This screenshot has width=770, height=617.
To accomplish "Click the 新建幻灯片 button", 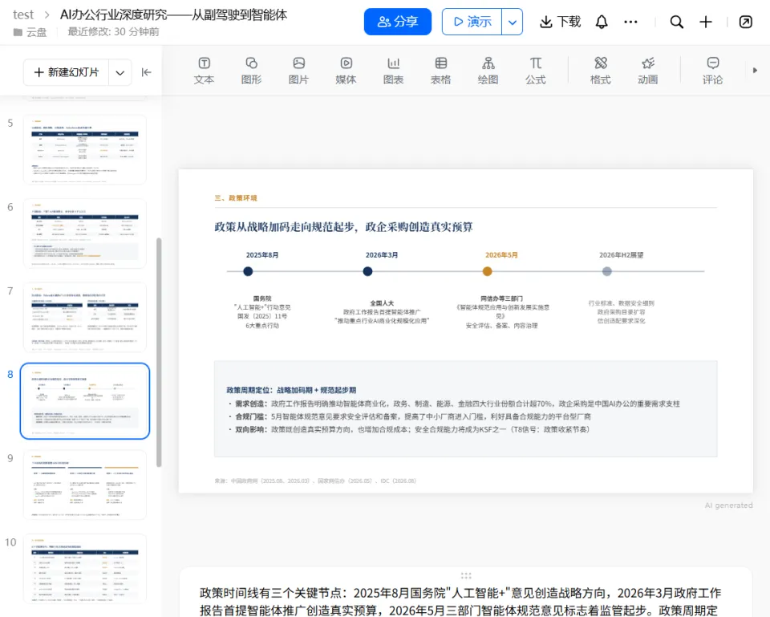I will click(67, 72).
